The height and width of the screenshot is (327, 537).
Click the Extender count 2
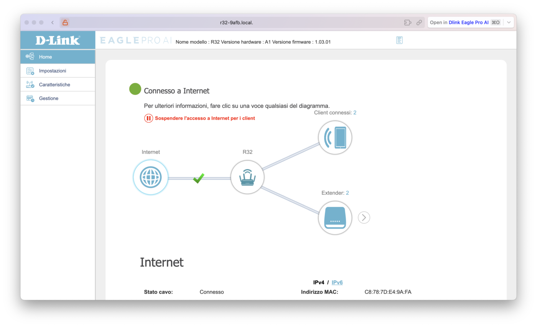348,193
